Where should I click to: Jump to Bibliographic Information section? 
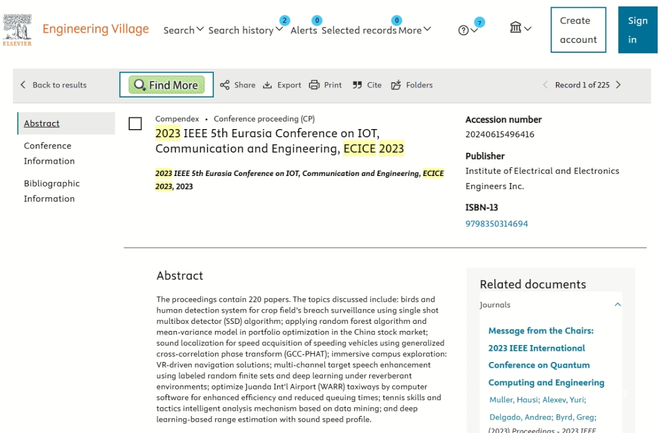(x=52, y=191)
